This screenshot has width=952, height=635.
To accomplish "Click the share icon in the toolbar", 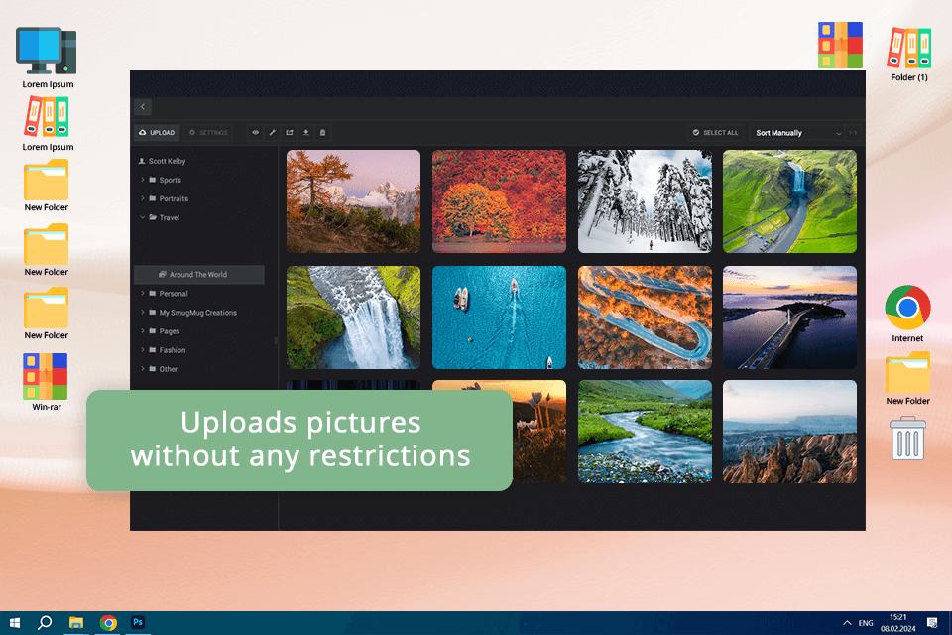I will click(x=290, y=133).
